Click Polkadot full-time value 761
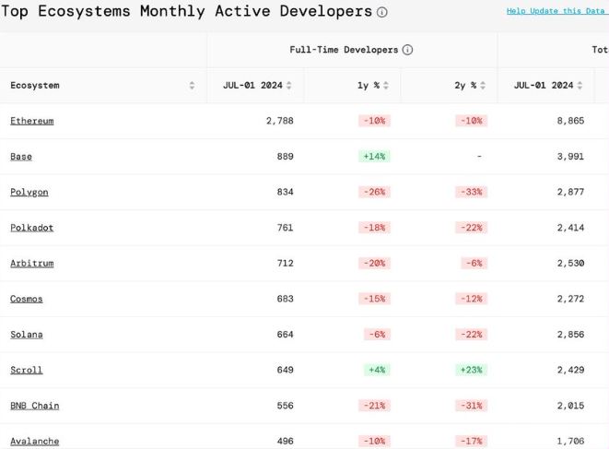Screen dimensions: 609x449 (x=285, y=228)
